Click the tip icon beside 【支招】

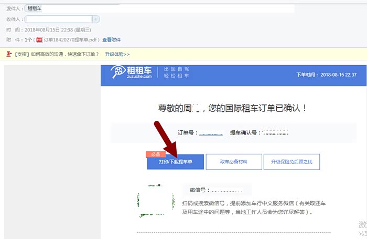pyautogui.click(x=9, y=54)
